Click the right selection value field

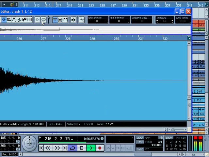click(x=119, y=21)
